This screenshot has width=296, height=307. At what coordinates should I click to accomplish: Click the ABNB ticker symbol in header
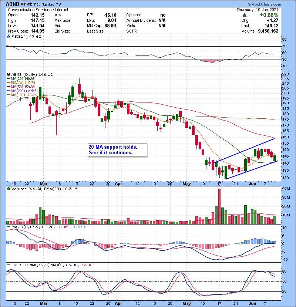pos(13,3)
